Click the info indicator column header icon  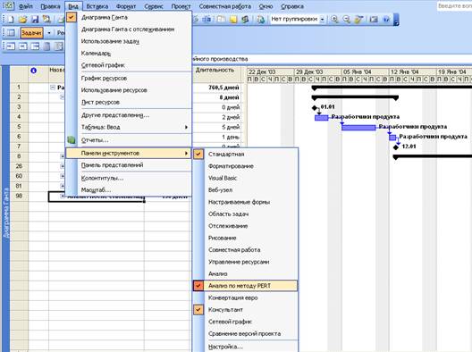tap(33, 71)
